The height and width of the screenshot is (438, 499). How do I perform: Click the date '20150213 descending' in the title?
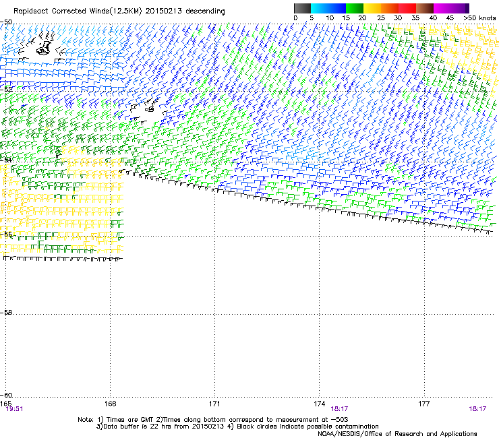[x=185, y=11]
